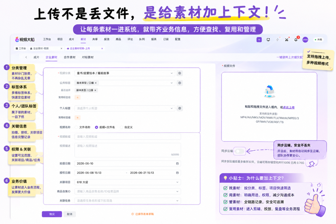Remove 脚本类型 / 口播 tag in 公共标签
The width and height of the screenshot is (336, 224).
(x=96, y=83)
